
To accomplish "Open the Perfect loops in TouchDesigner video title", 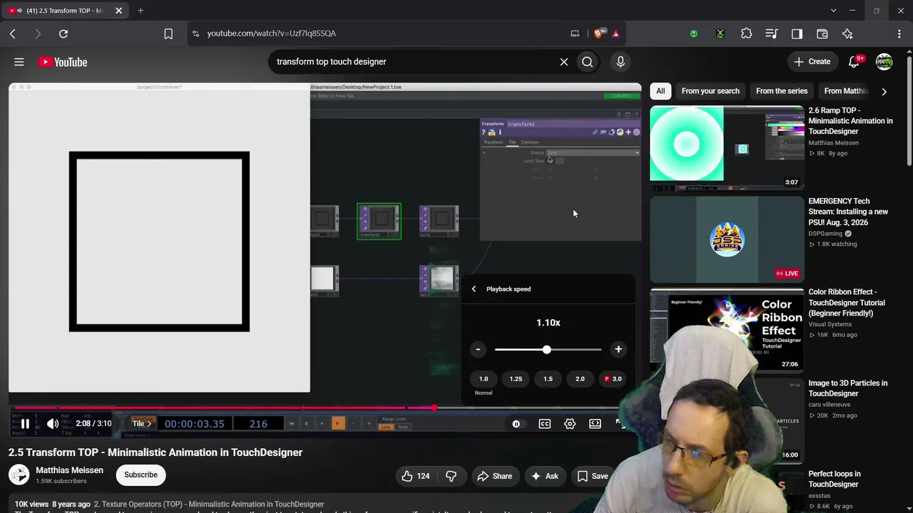I will 835,479.
